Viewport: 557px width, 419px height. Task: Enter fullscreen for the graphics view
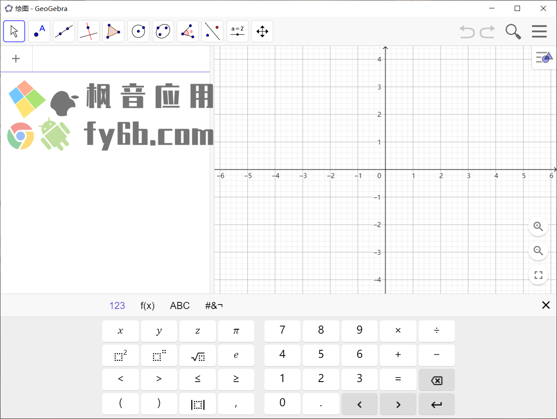pos(538,276)
